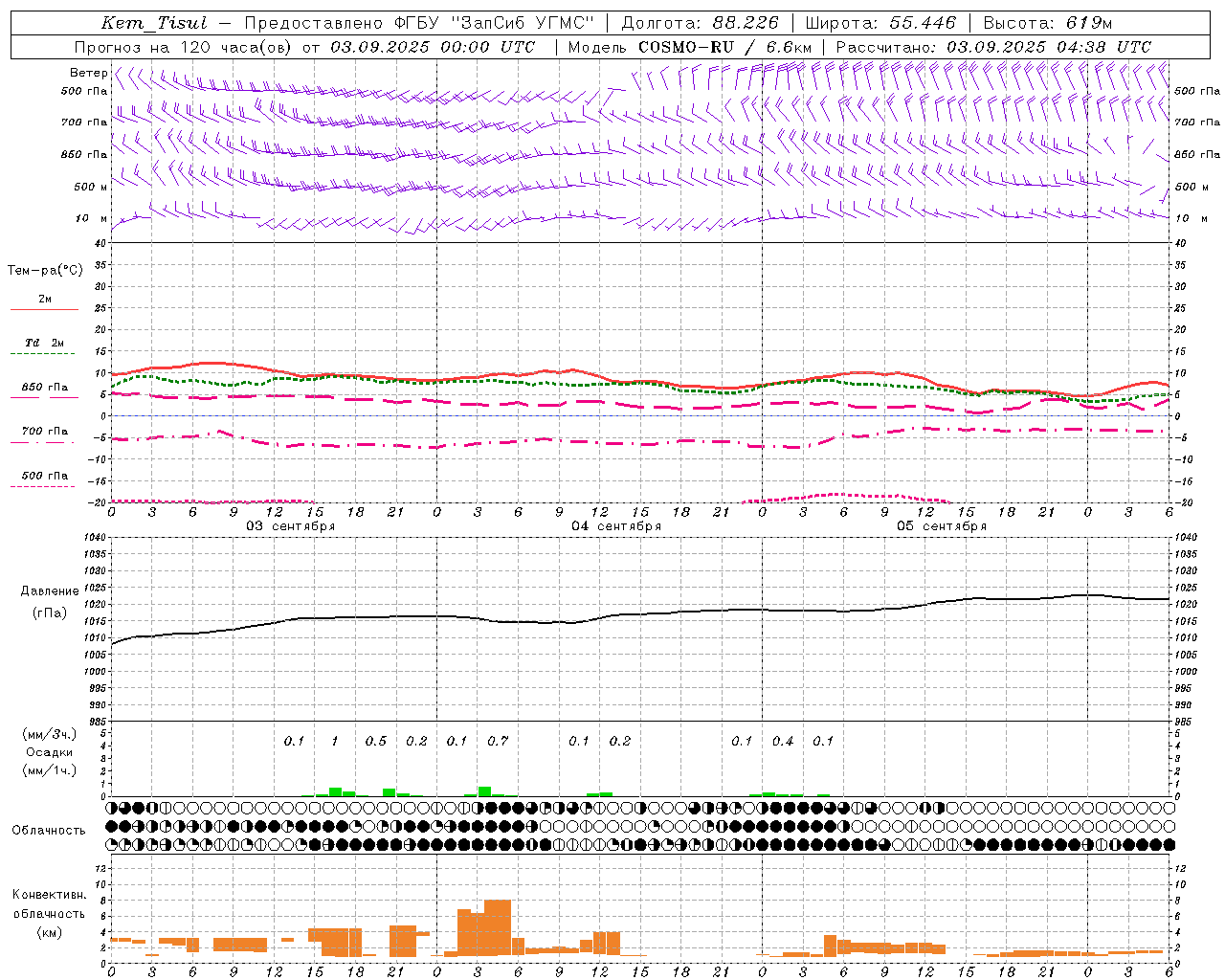Viewport: 1225px width, 980px height.
Task: Select the 'Высота: 619м' elevation text
Action: click(x=1048, y=23)
